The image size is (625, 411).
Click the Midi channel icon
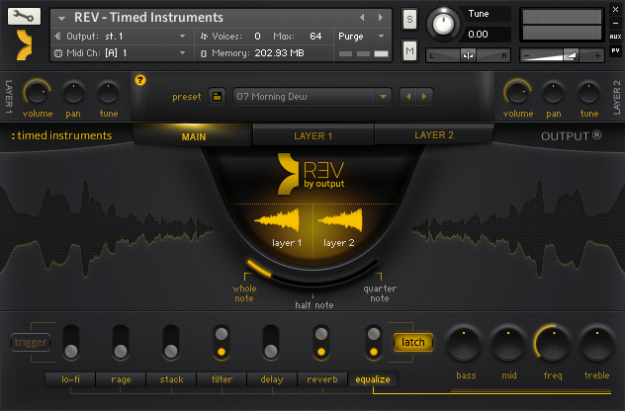[x=58, y=53]
